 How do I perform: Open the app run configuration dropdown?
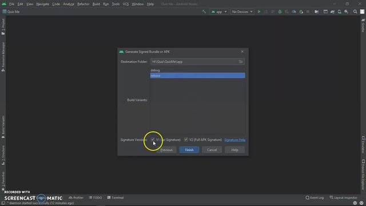pos(219,11)
